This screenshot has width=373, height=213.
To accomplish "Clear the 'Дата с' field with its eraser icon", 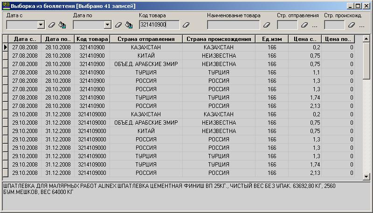I will click(x=52, y=25).
